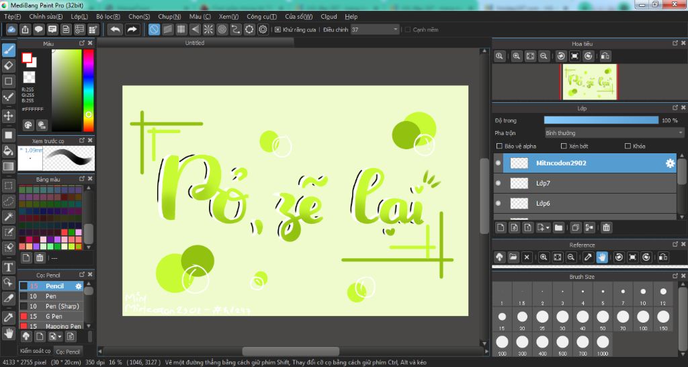688x367 pixels.
Task: Open Lớp layer menu
Action: point(79,16)
